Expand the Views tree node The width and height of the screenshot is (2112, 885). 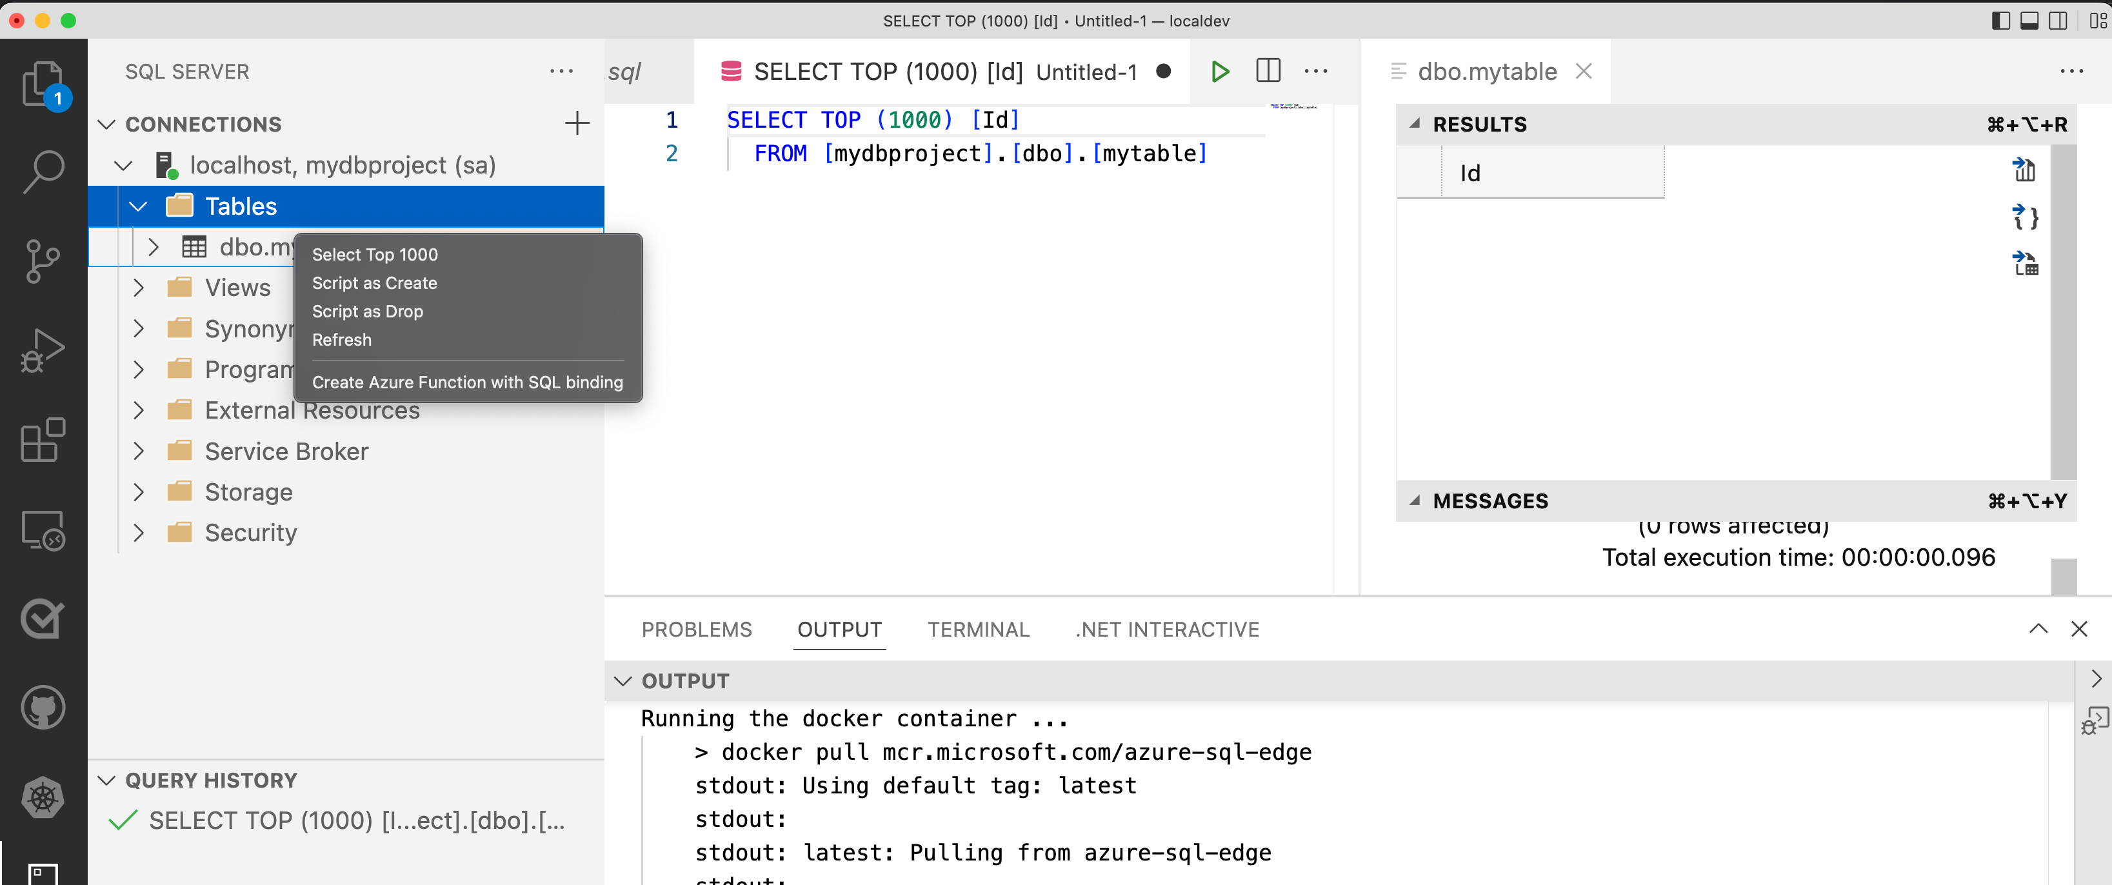(x=140, y=287)
